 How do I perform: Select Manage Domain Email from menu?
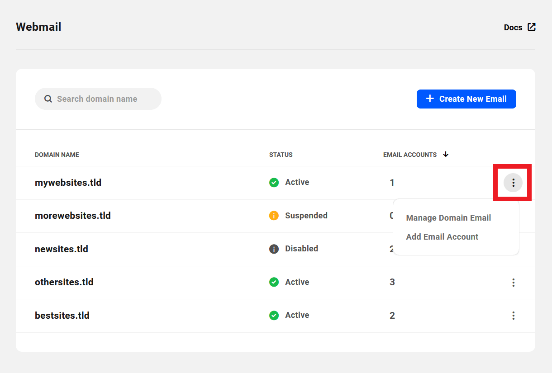point(448,217)
